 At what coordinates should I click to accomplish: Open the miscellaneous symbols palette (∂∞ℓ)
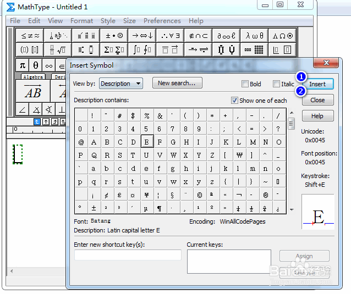(x=226, y=36)
